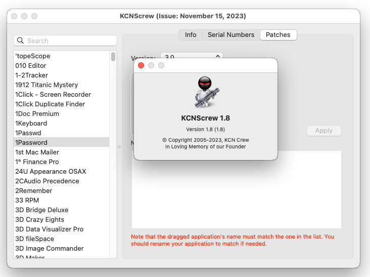Click the application list scrollbar thumb
Viewport: 370px width, 277px height.
pos(113,57)
